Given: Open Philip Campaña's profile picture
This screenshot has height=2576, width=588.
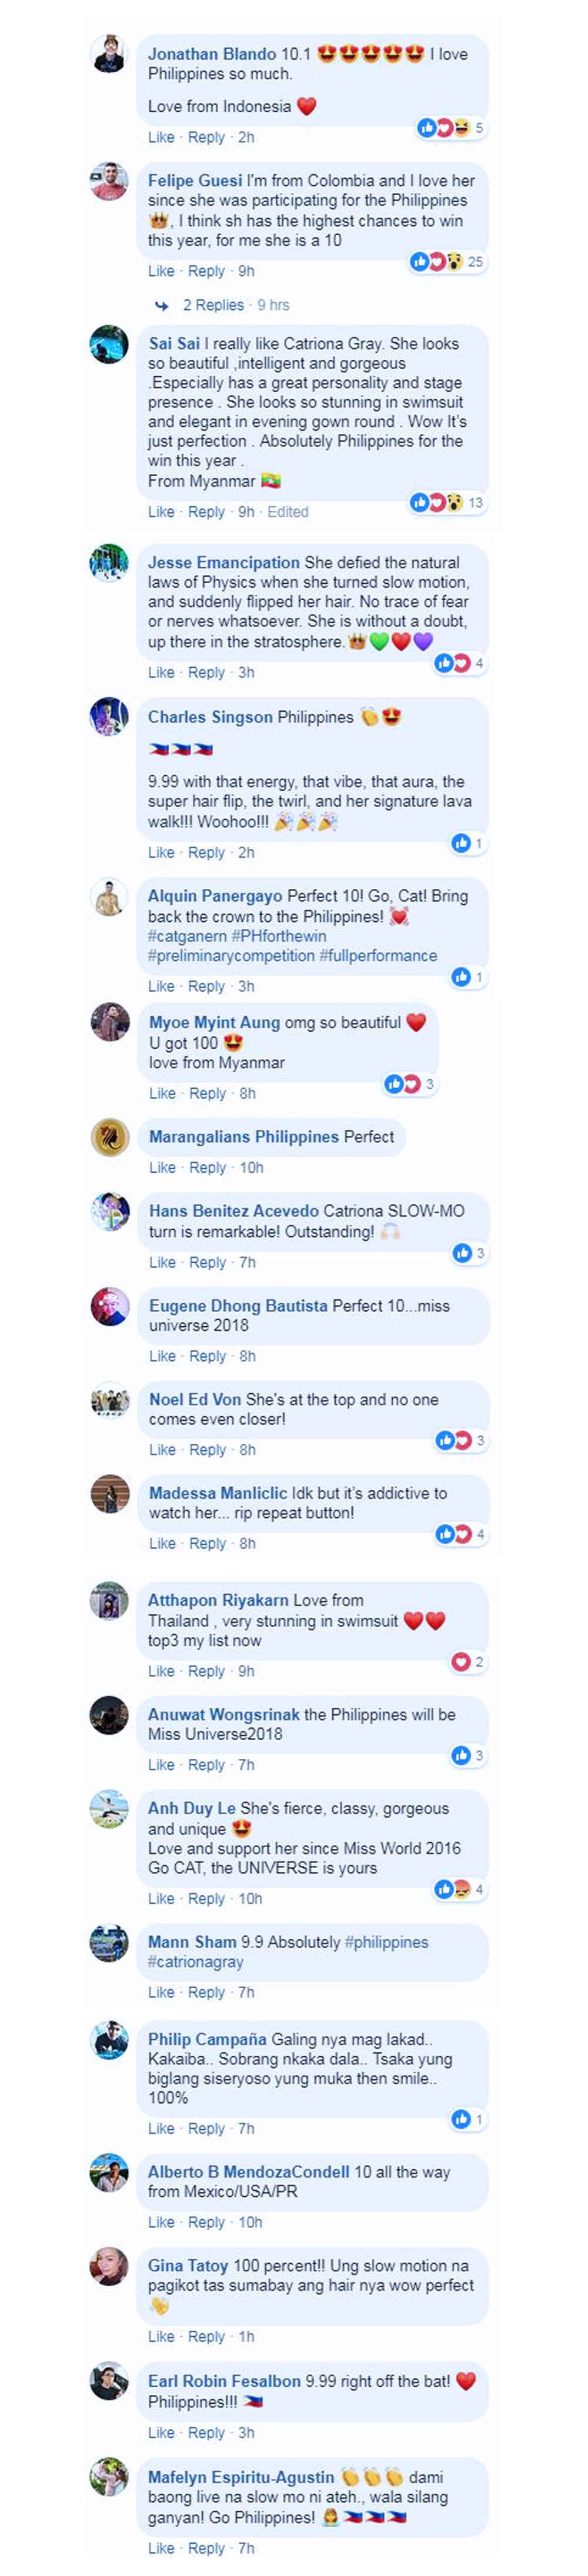Looking at the screenshot, I should 109,2040.
